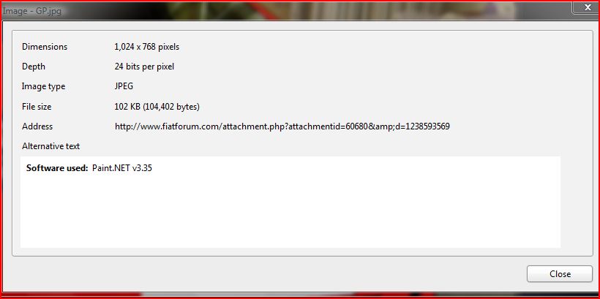The width and height of the screenshot is (600, 299).
Task: Select the image address URL text
Action: click(x=282, y=126)
